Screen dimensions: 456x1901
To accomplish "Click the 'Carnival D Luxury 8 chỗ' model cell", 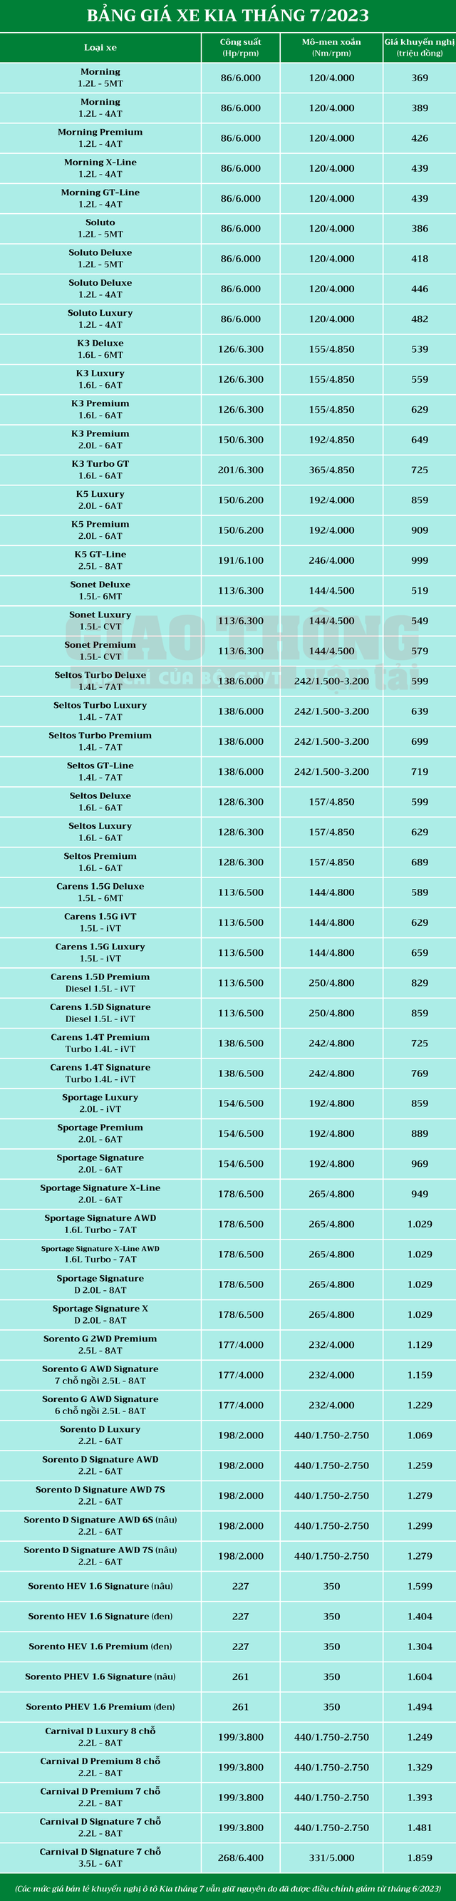I will [x=100, y=1736].
